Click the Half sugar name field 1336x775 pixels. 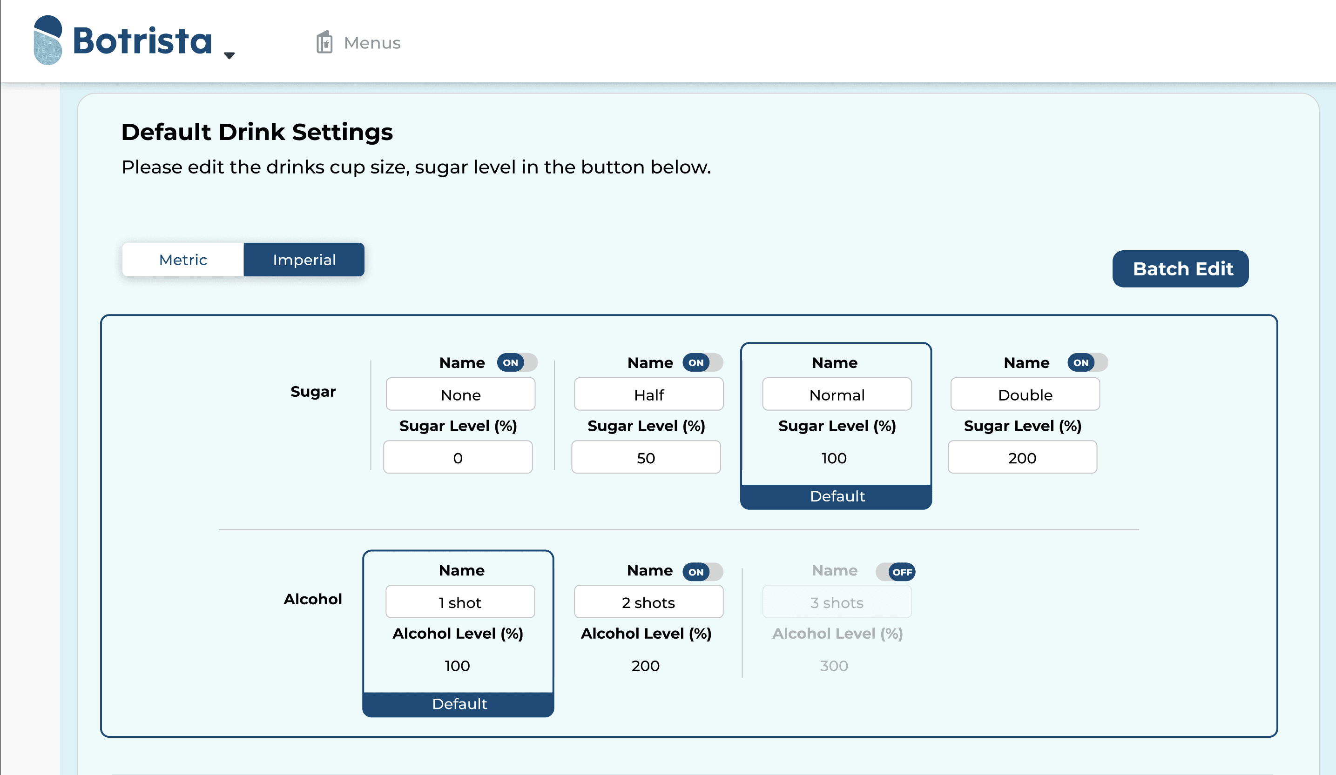pos(648,394)
